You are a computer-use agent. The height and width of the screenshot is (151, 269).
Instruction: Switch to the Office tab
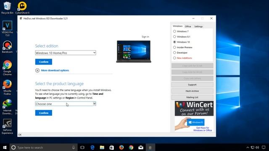[x=188, y=26]
